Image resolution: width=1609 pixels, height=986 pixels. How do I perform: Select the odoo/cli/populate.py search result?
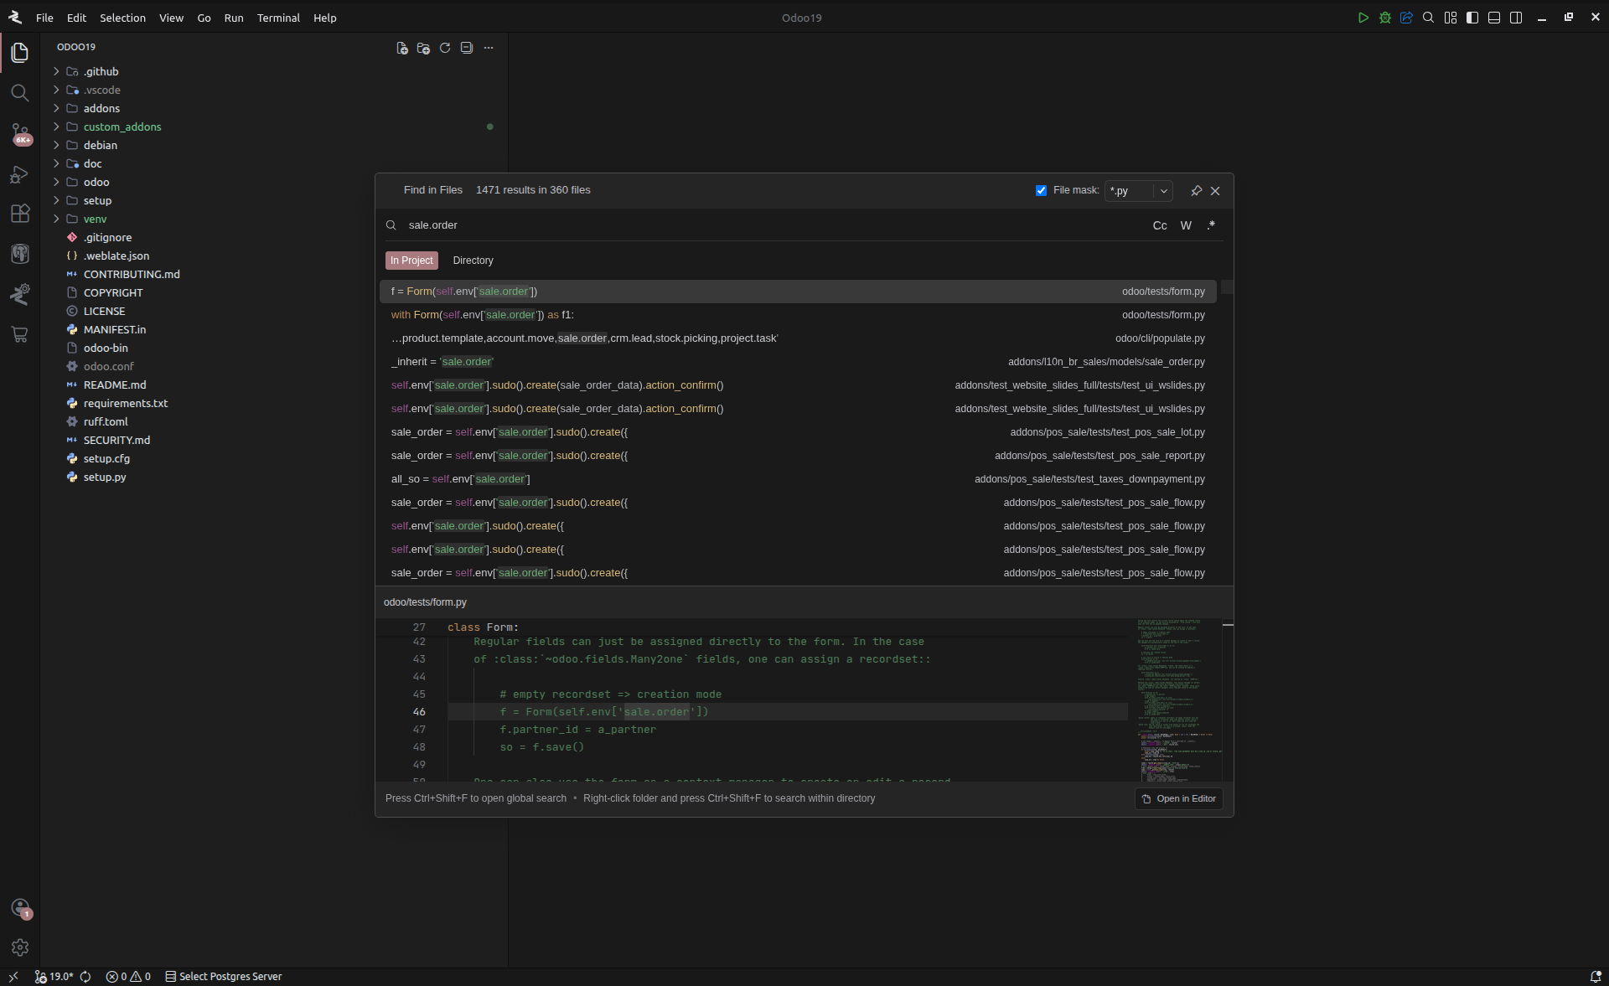[798, 338]
